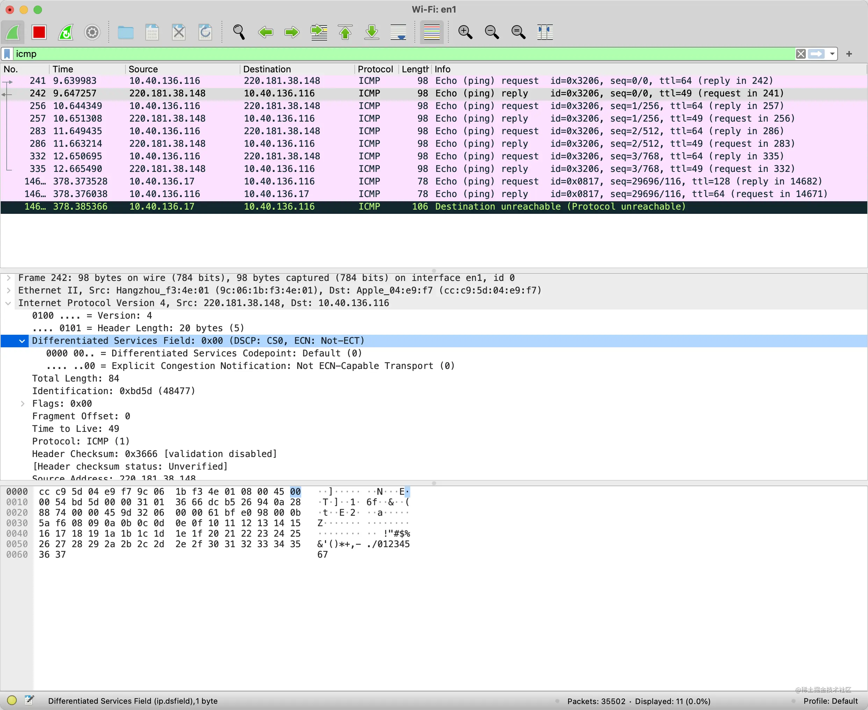Open display filter bookmark menu
868x710 pixels.
pyautogui.click(x=7, y=54)
